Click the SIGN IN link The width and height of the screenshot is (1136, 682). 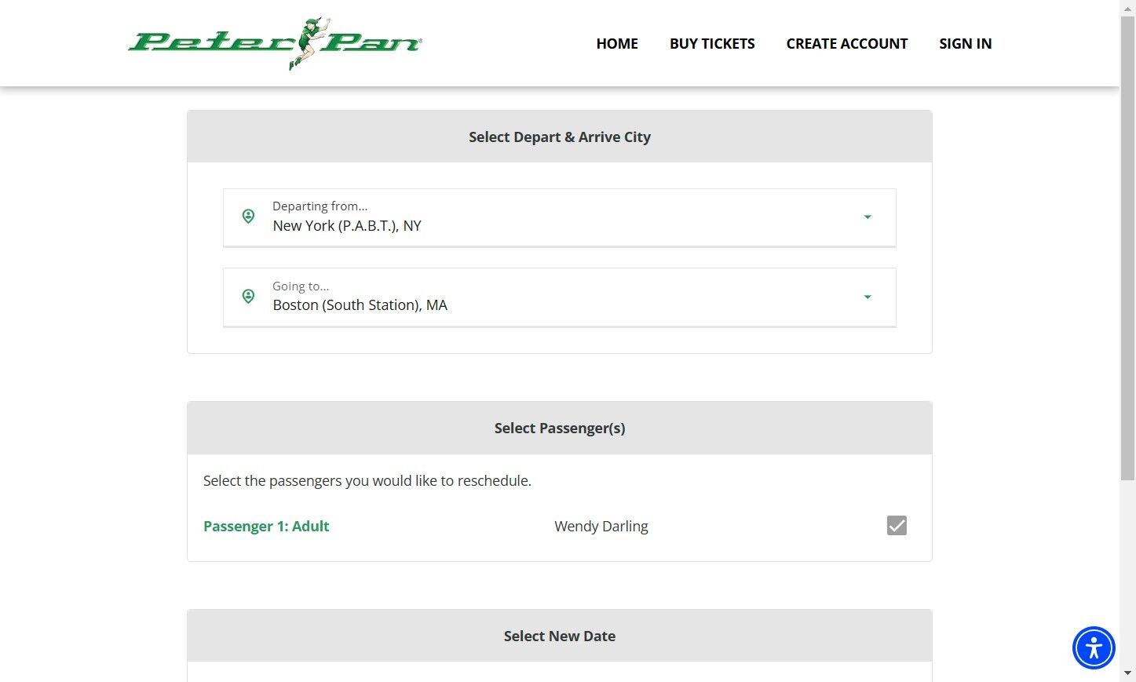(x=965, y=44)
